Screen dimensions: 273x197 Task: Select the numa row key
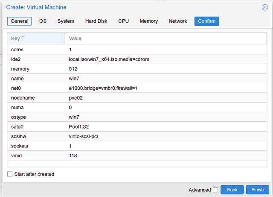coord(17,108)
